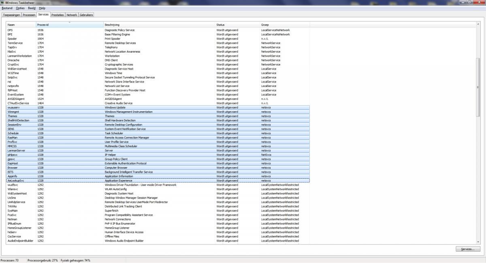Image resolution: width=486 pixels, height=263 pixels.
Task: Select the netprofm service row
Action: tap(158, 86)
